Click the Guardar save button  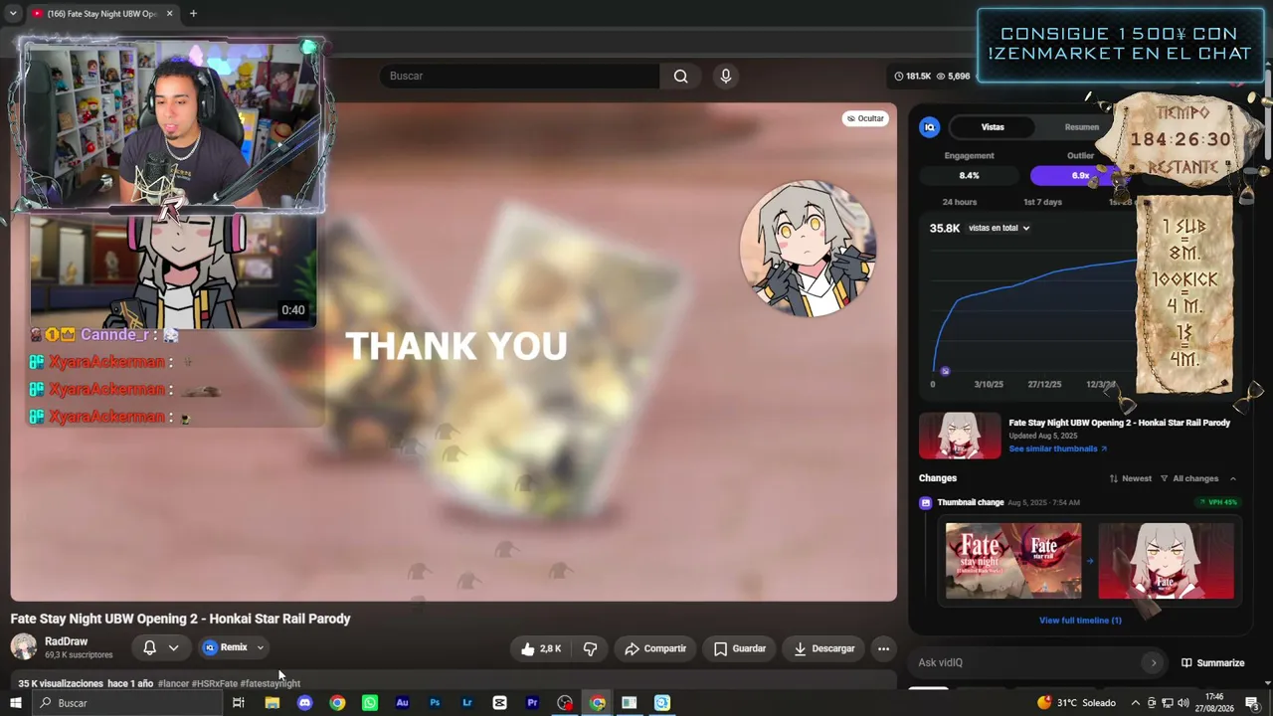coord(740,648)
